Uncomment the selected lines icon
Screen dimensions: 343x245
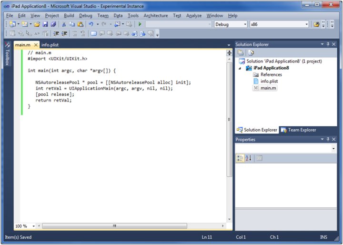tap(83, 33)
